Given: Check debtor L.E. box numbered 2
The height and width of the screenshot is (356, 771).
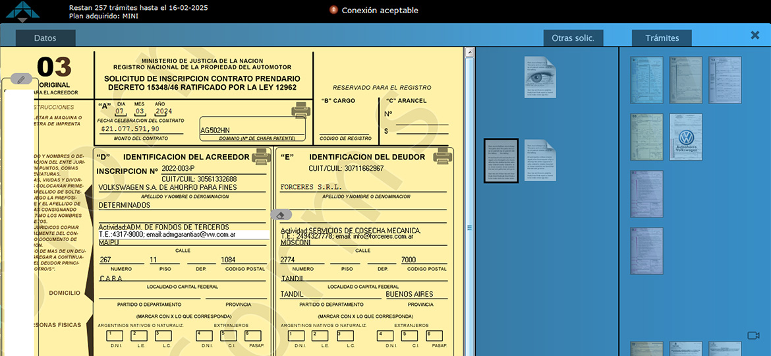Looking at the screenshot, I should 321,336.
